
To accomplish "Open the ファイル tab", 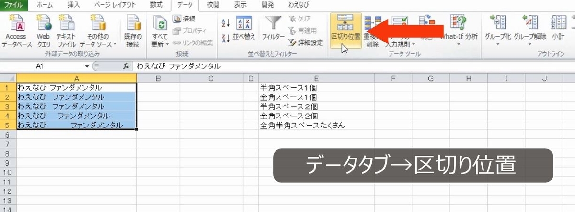I will point(14,4).
